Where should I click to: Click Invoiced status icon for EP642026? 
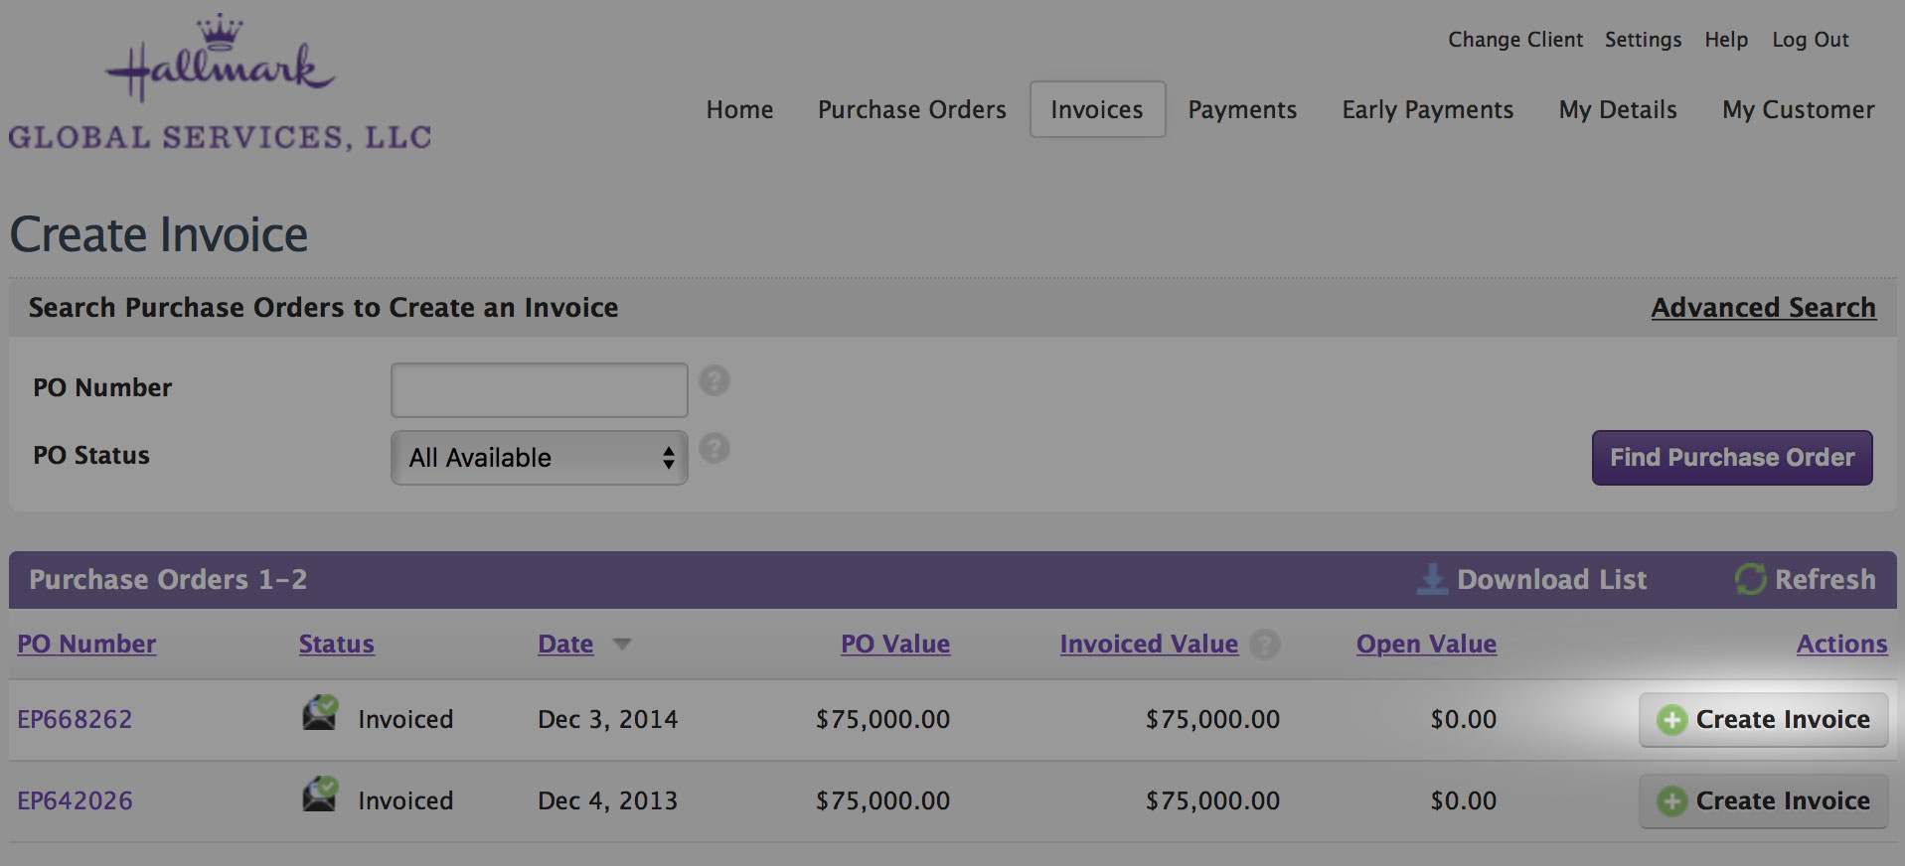point(320,794)
